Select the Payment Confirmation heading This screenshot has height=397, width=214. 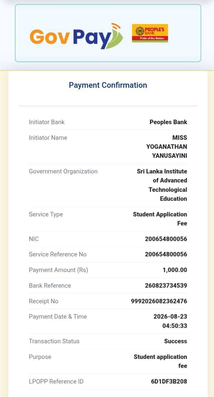pyautogui.click(x=108, y=85)
